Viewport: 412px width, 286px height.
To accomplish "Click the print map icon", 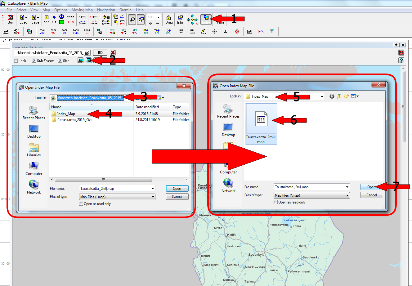I will click(x=100, y=32).
